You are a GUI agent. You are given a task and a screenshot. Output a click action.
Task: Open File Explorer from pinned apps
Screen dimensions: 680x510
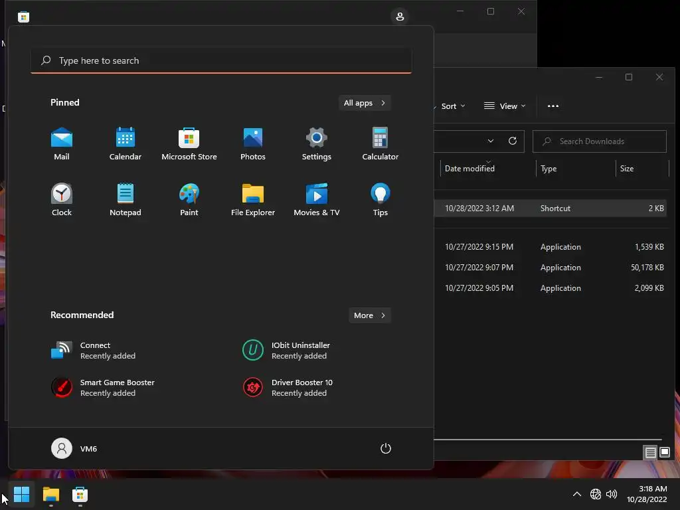click(253, 200)
